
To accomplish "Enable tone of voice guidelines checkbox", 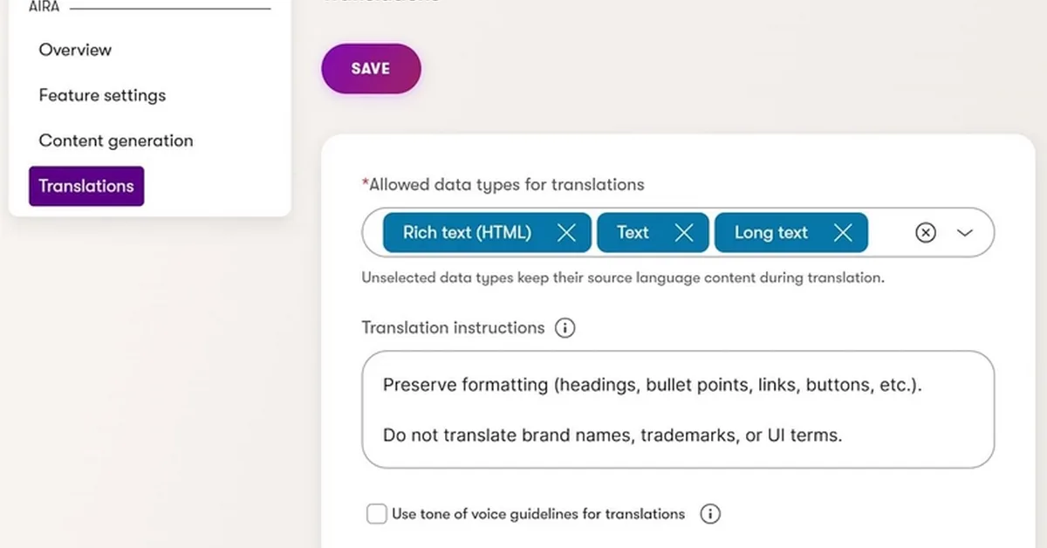I will pyautogui.click(x=377, y=514).
